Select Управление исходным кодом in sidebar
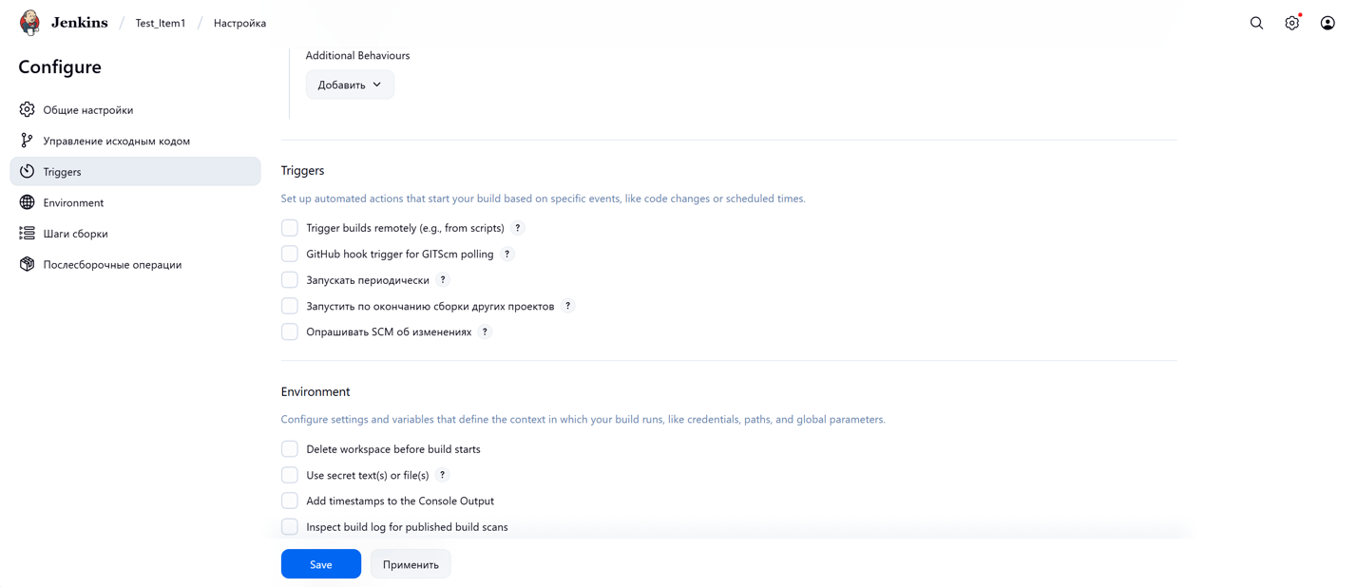The width and height of the screenshot is (1357, 587). point(116,141)
